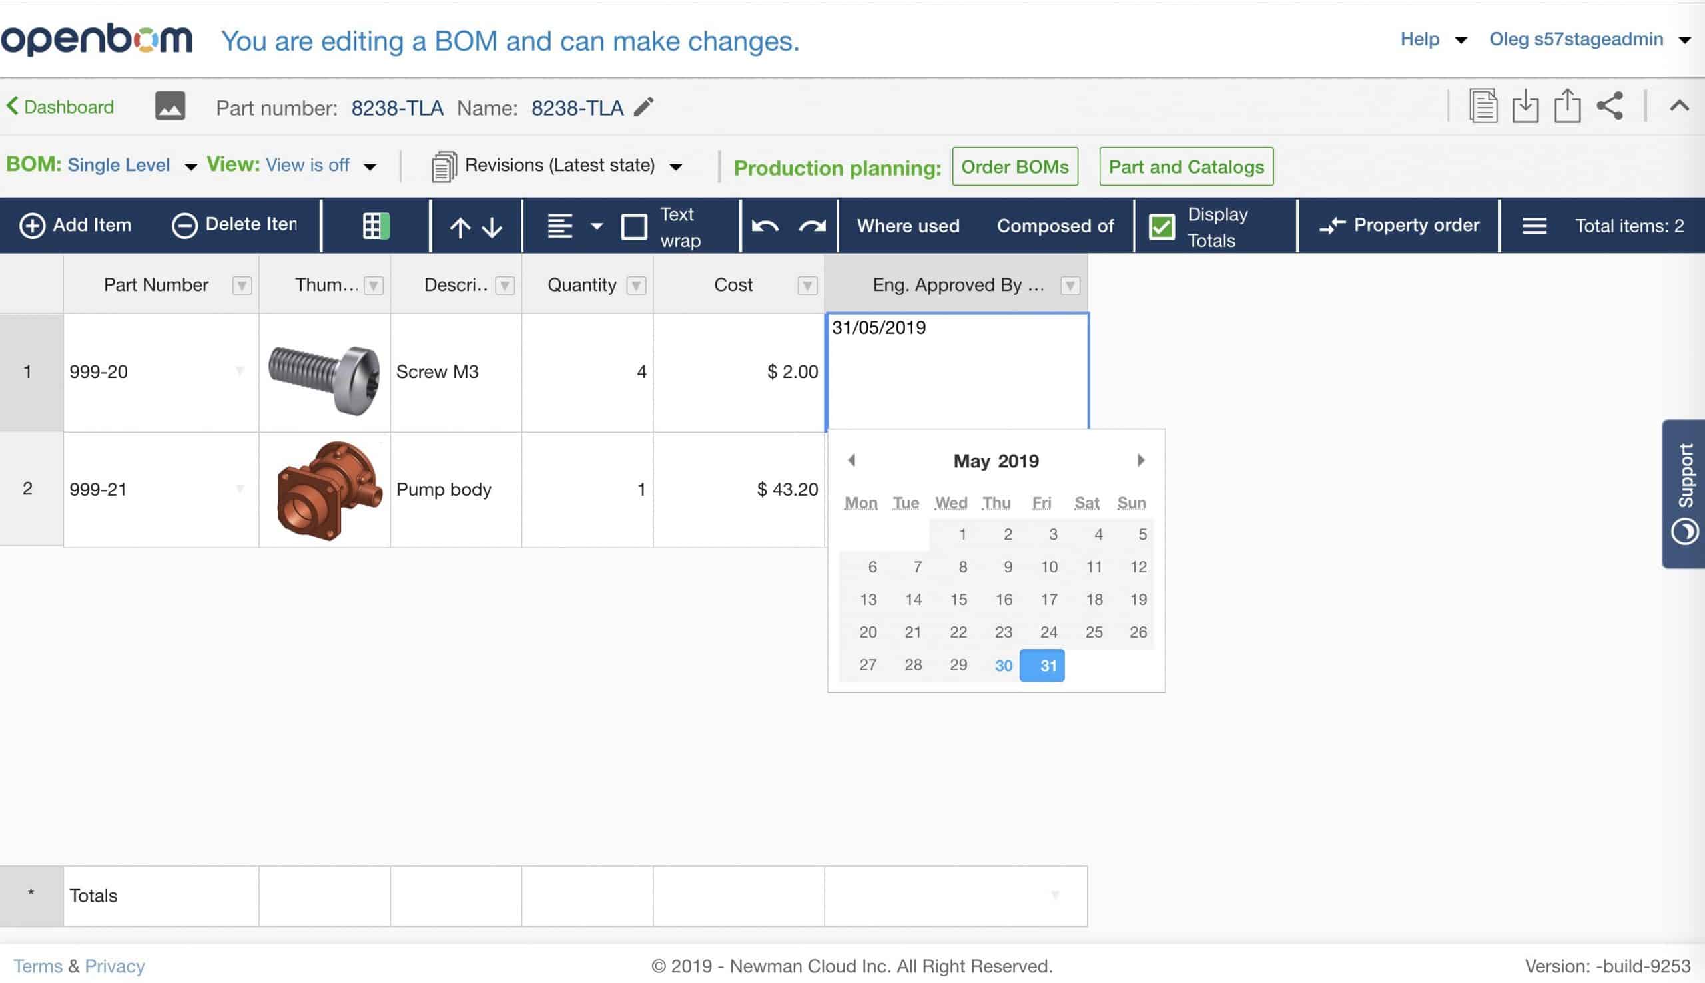1705x983 pixels.
Task: Click the print/export icon in toolbar
Action: (x=1570, y=105)
